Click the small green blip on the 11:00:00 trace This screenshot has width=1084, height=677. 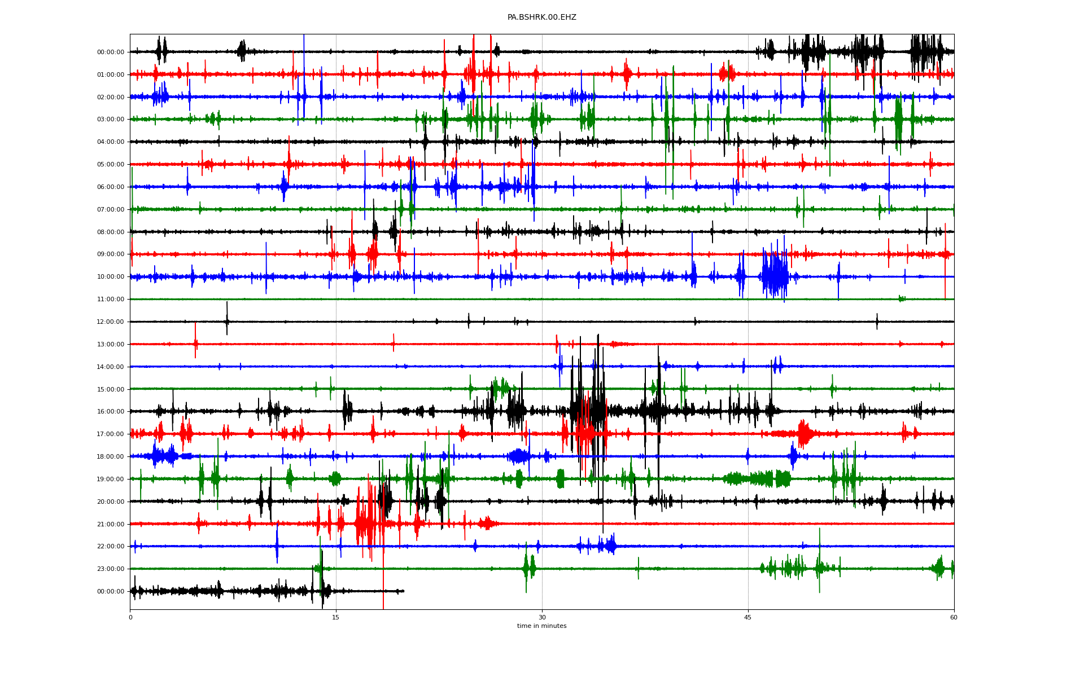(902, 298)
